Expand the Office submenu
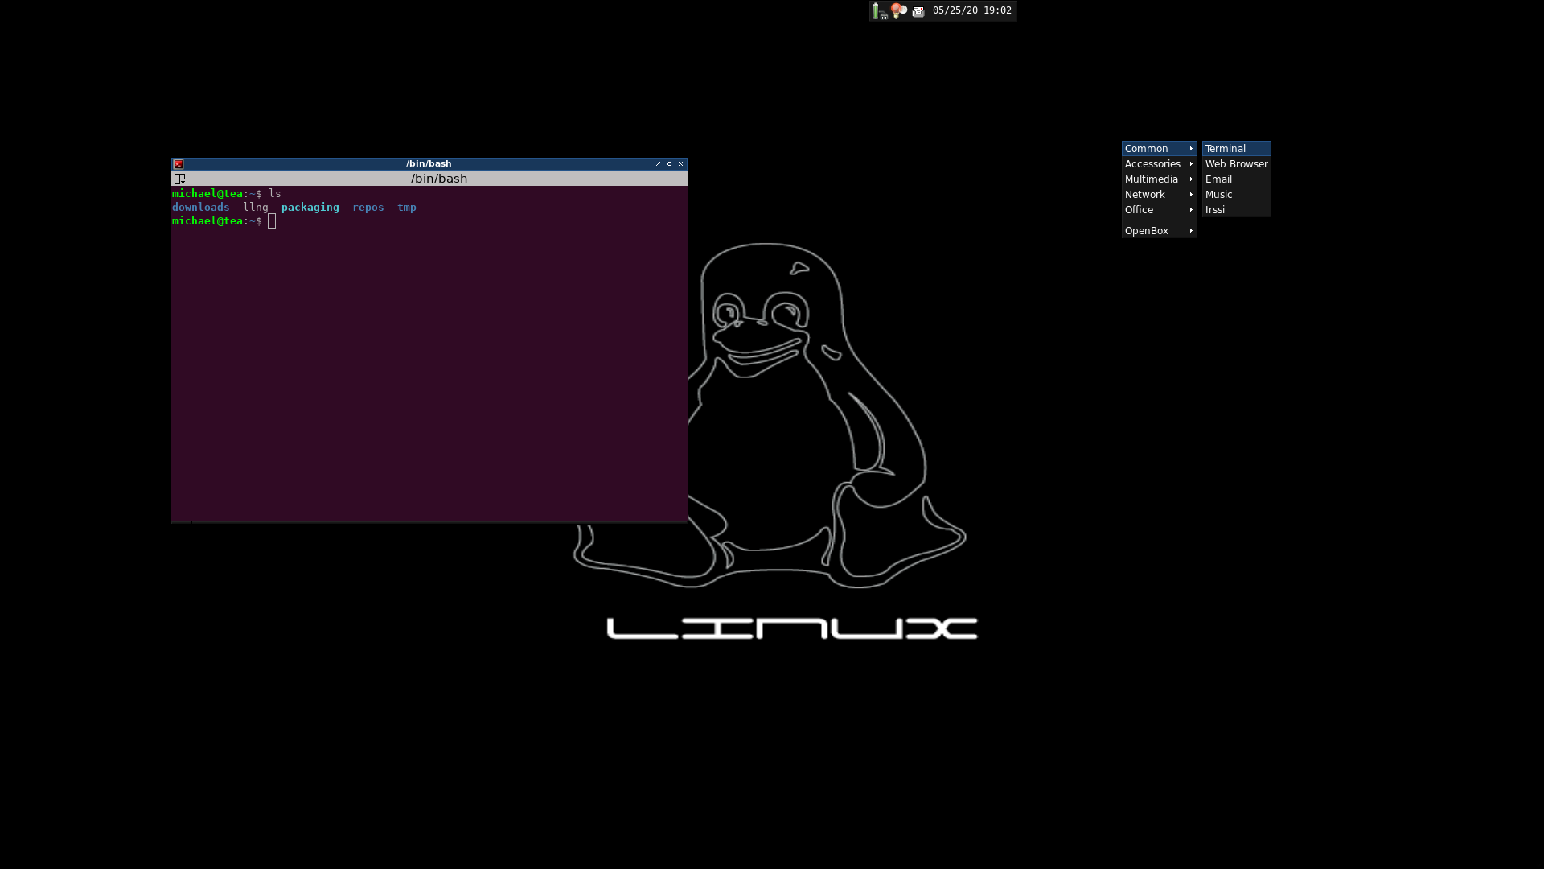The width and height of the screenshot is (1544, 869). tap(1159, 210)
